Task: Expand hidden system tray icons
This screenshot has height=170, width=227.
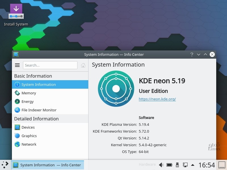Action: (x=193, y=165)
